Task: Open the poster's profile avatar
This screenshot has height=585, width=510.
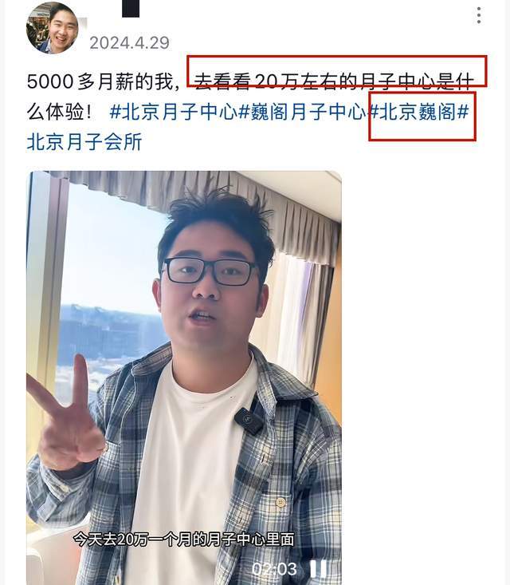Action: pyautogui.click(x=52, y=28)
